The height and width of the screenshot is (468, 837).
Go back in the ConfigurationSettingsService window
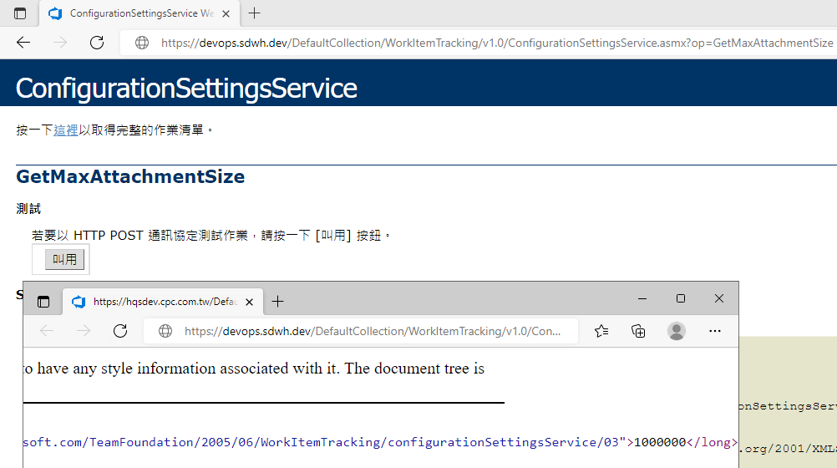[x=23, y=43]
